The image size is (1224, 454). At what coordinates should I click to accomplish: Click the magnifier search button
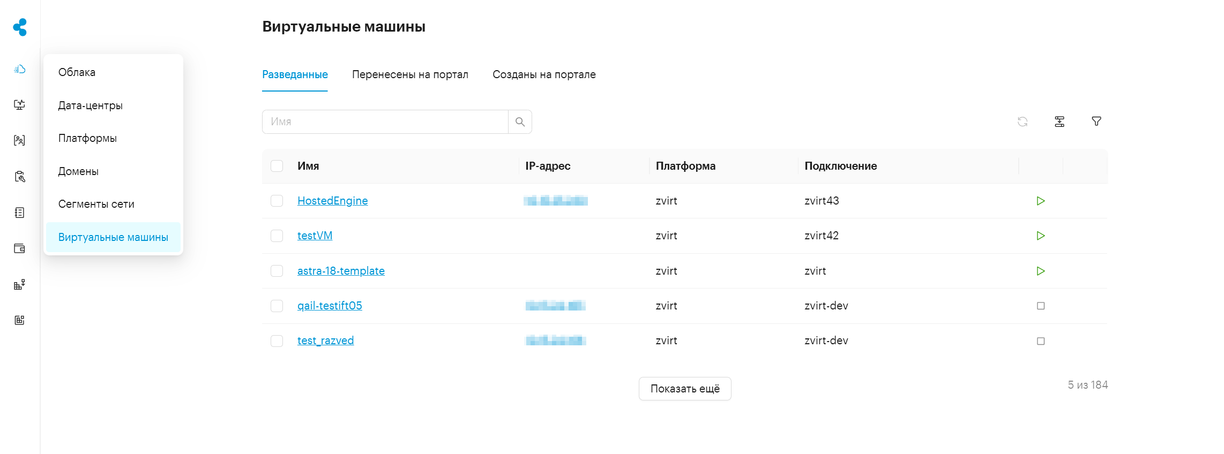pyautogui.click(x=520, y=122)
